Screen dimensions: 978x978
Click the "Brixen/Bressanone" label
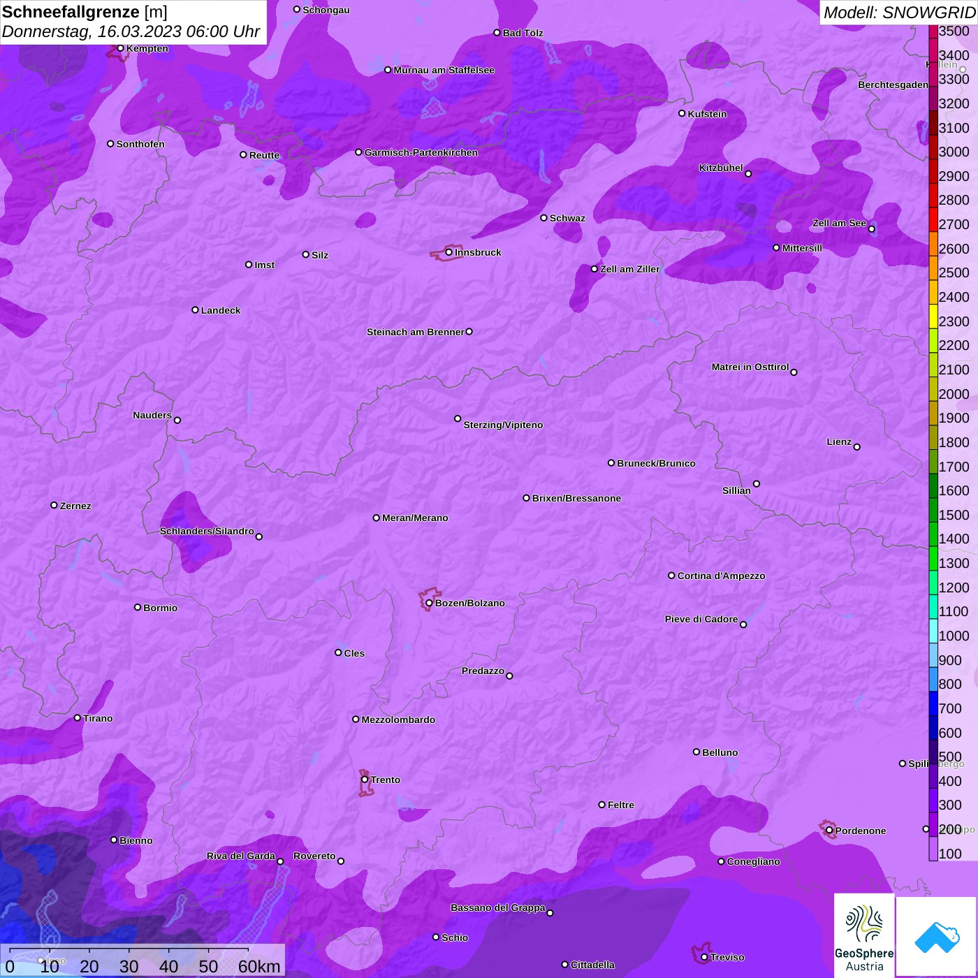point(576,498)
